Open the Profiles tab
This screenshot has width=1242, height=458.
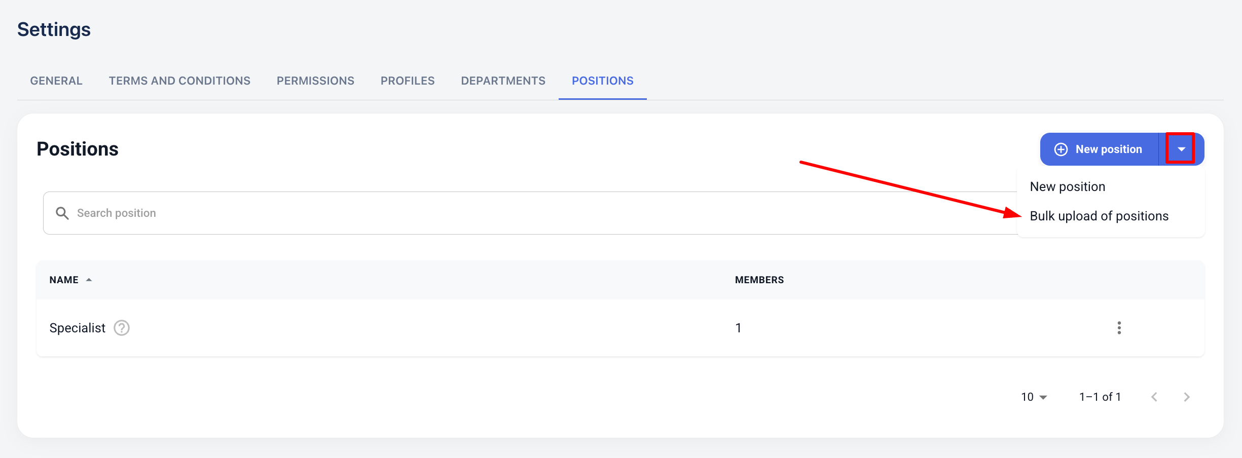coord(408,81)
